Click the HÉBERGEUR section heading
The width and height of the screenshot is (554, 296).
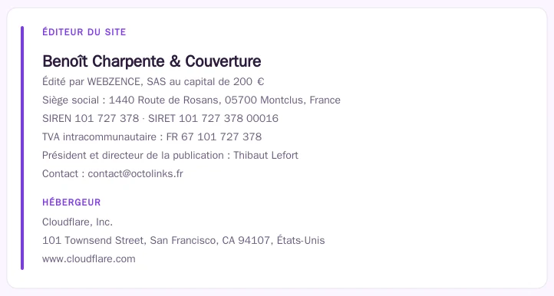71,202
